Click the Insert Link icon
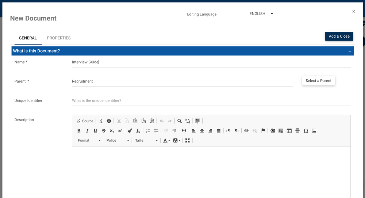365x198 pixels. coord(246,131)
